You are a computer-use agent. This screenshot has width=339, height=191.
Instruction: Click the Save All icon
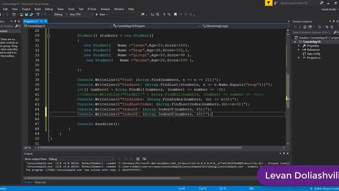(x=31, y=14)
